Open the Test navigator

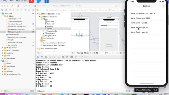click(x=21, y=10)
